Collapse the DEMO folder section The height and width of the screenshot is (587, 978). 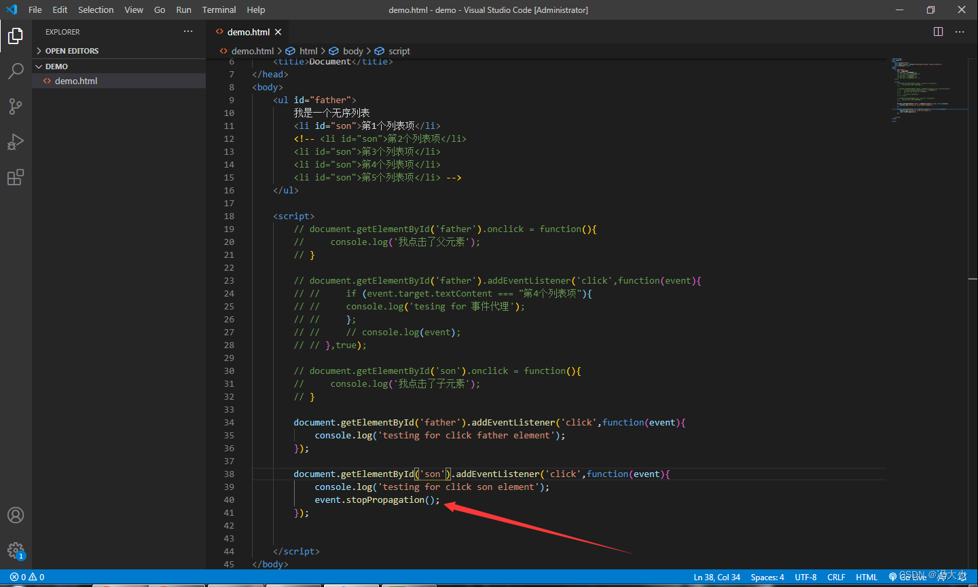119,67
